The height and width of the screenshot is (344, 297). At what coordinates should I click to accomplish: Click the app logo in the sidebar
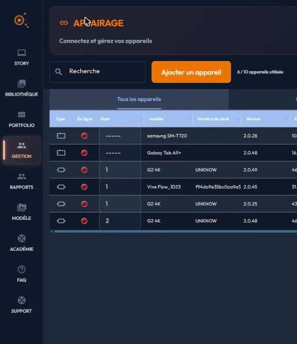tap(21, 20)
